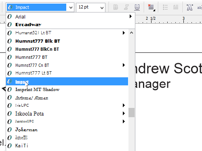Choose the JasmineUPC font
The height and width of the screenshot is (151, 202).
pos(67,122)
